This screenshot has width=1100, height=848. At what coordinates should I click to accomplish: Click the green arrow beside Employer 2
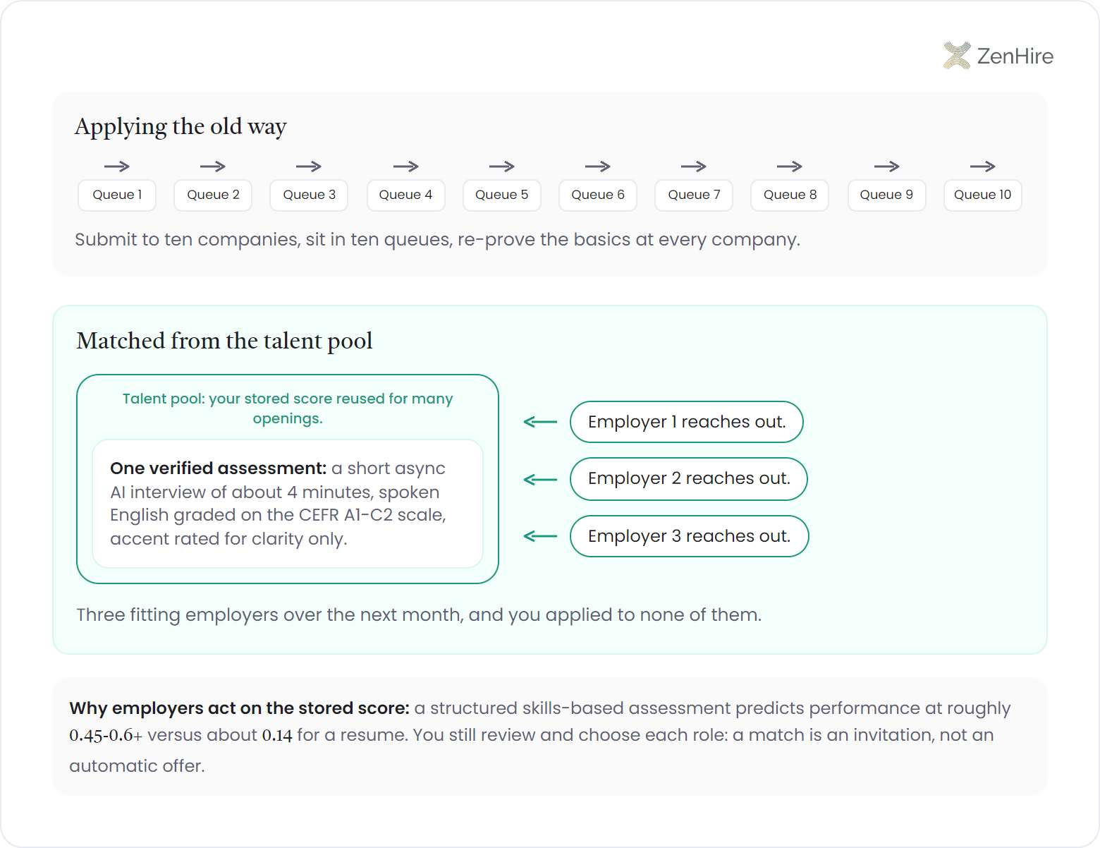[540, 480]
